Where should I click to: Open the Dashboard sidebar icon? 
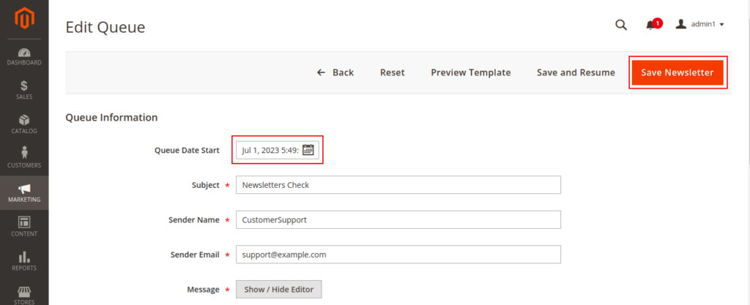click(24, 53)
